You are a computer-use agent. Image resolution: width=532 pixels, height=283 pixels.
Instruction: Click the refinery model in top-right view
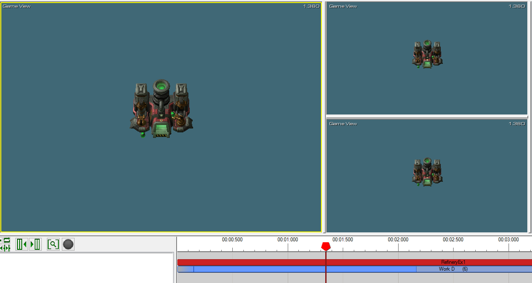[x=427, y=54]
